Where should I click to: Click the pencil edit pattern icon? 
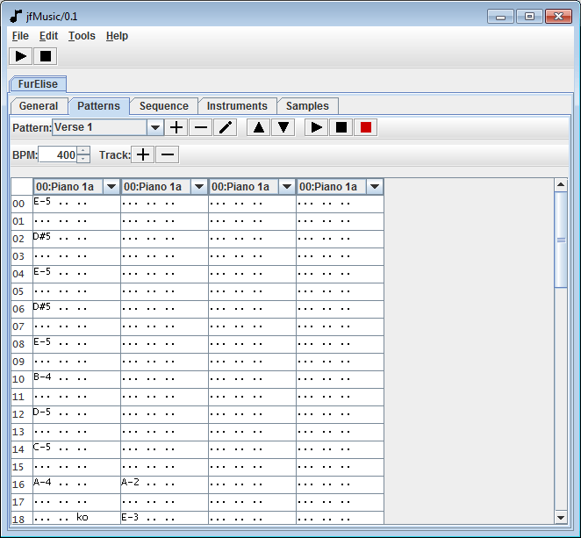[x=226, y=127]
